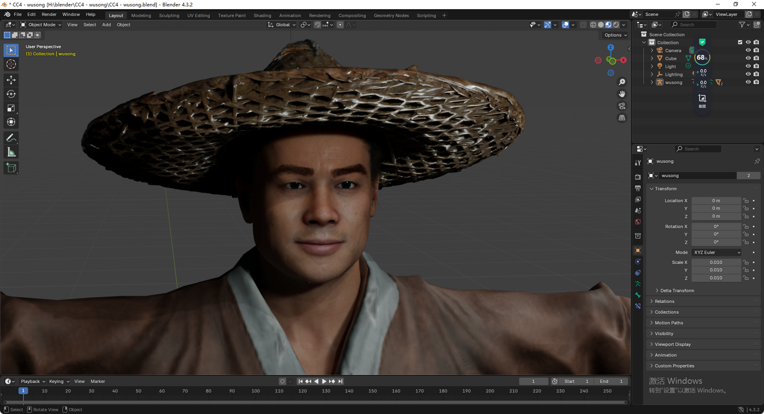Select the 3D Cursor tool

pos(11,64)
